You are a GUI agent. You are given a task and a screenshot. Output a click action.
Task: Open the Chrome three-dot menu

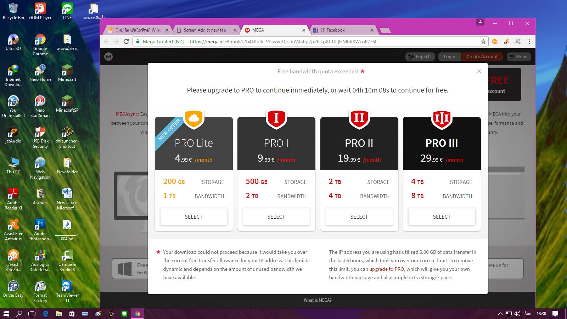[x=529, y=41]
